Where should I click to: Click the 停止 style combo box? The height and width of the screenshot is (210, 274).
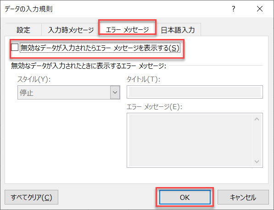69,92
